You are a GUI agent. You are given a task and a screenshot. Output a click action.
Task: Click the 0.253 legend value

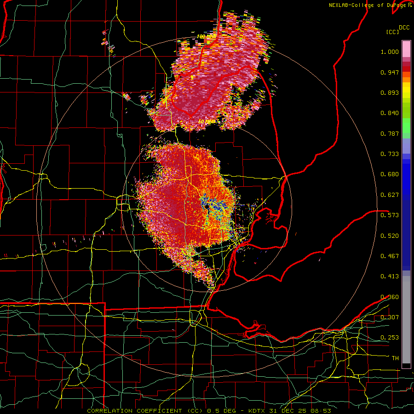click(x=390, y=338)
